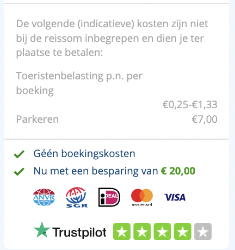Click the second green Trustpilot star
The height and width of the screenshot is (250, 235).
[x=142, y=232]
